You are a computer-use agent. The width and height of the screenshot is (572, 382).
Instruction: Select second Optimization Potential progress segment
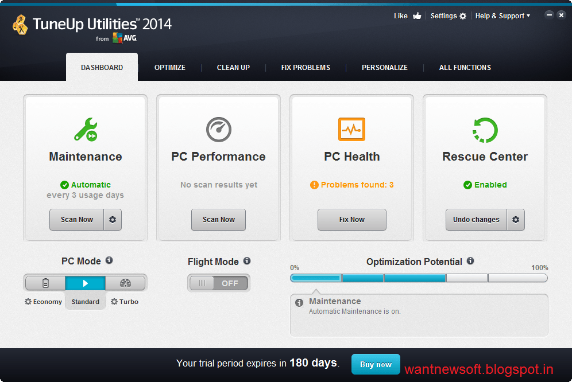(362, 278)
